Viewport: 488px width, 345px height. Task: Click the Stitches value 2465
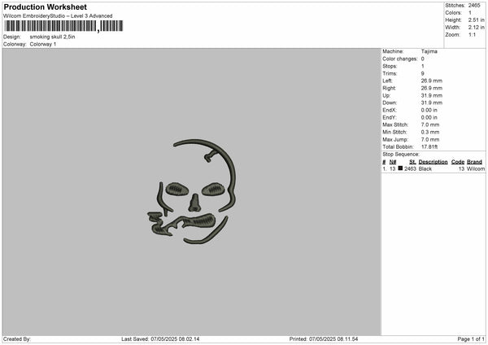point(474,6)
